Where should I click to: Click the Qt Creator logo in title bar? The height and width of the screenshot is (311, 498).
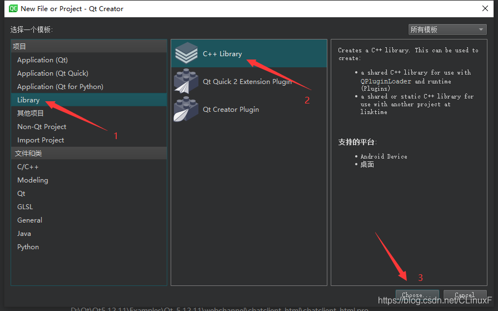click(x=13, y=8)
